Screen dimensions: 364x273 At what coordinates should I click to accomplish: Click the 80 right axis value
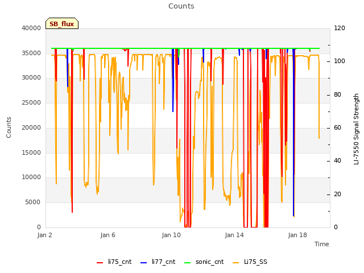pyautogui.click(x=337, y=95)
